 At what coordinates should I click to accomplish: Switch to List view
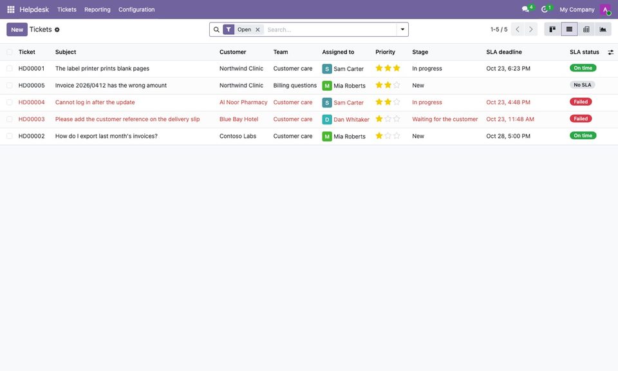pyautogui.click(x=569, y=30)
